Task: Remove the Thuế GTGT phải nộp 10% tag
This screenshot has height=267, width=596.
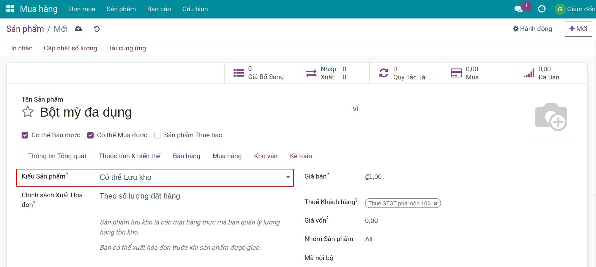Action: 435,204
